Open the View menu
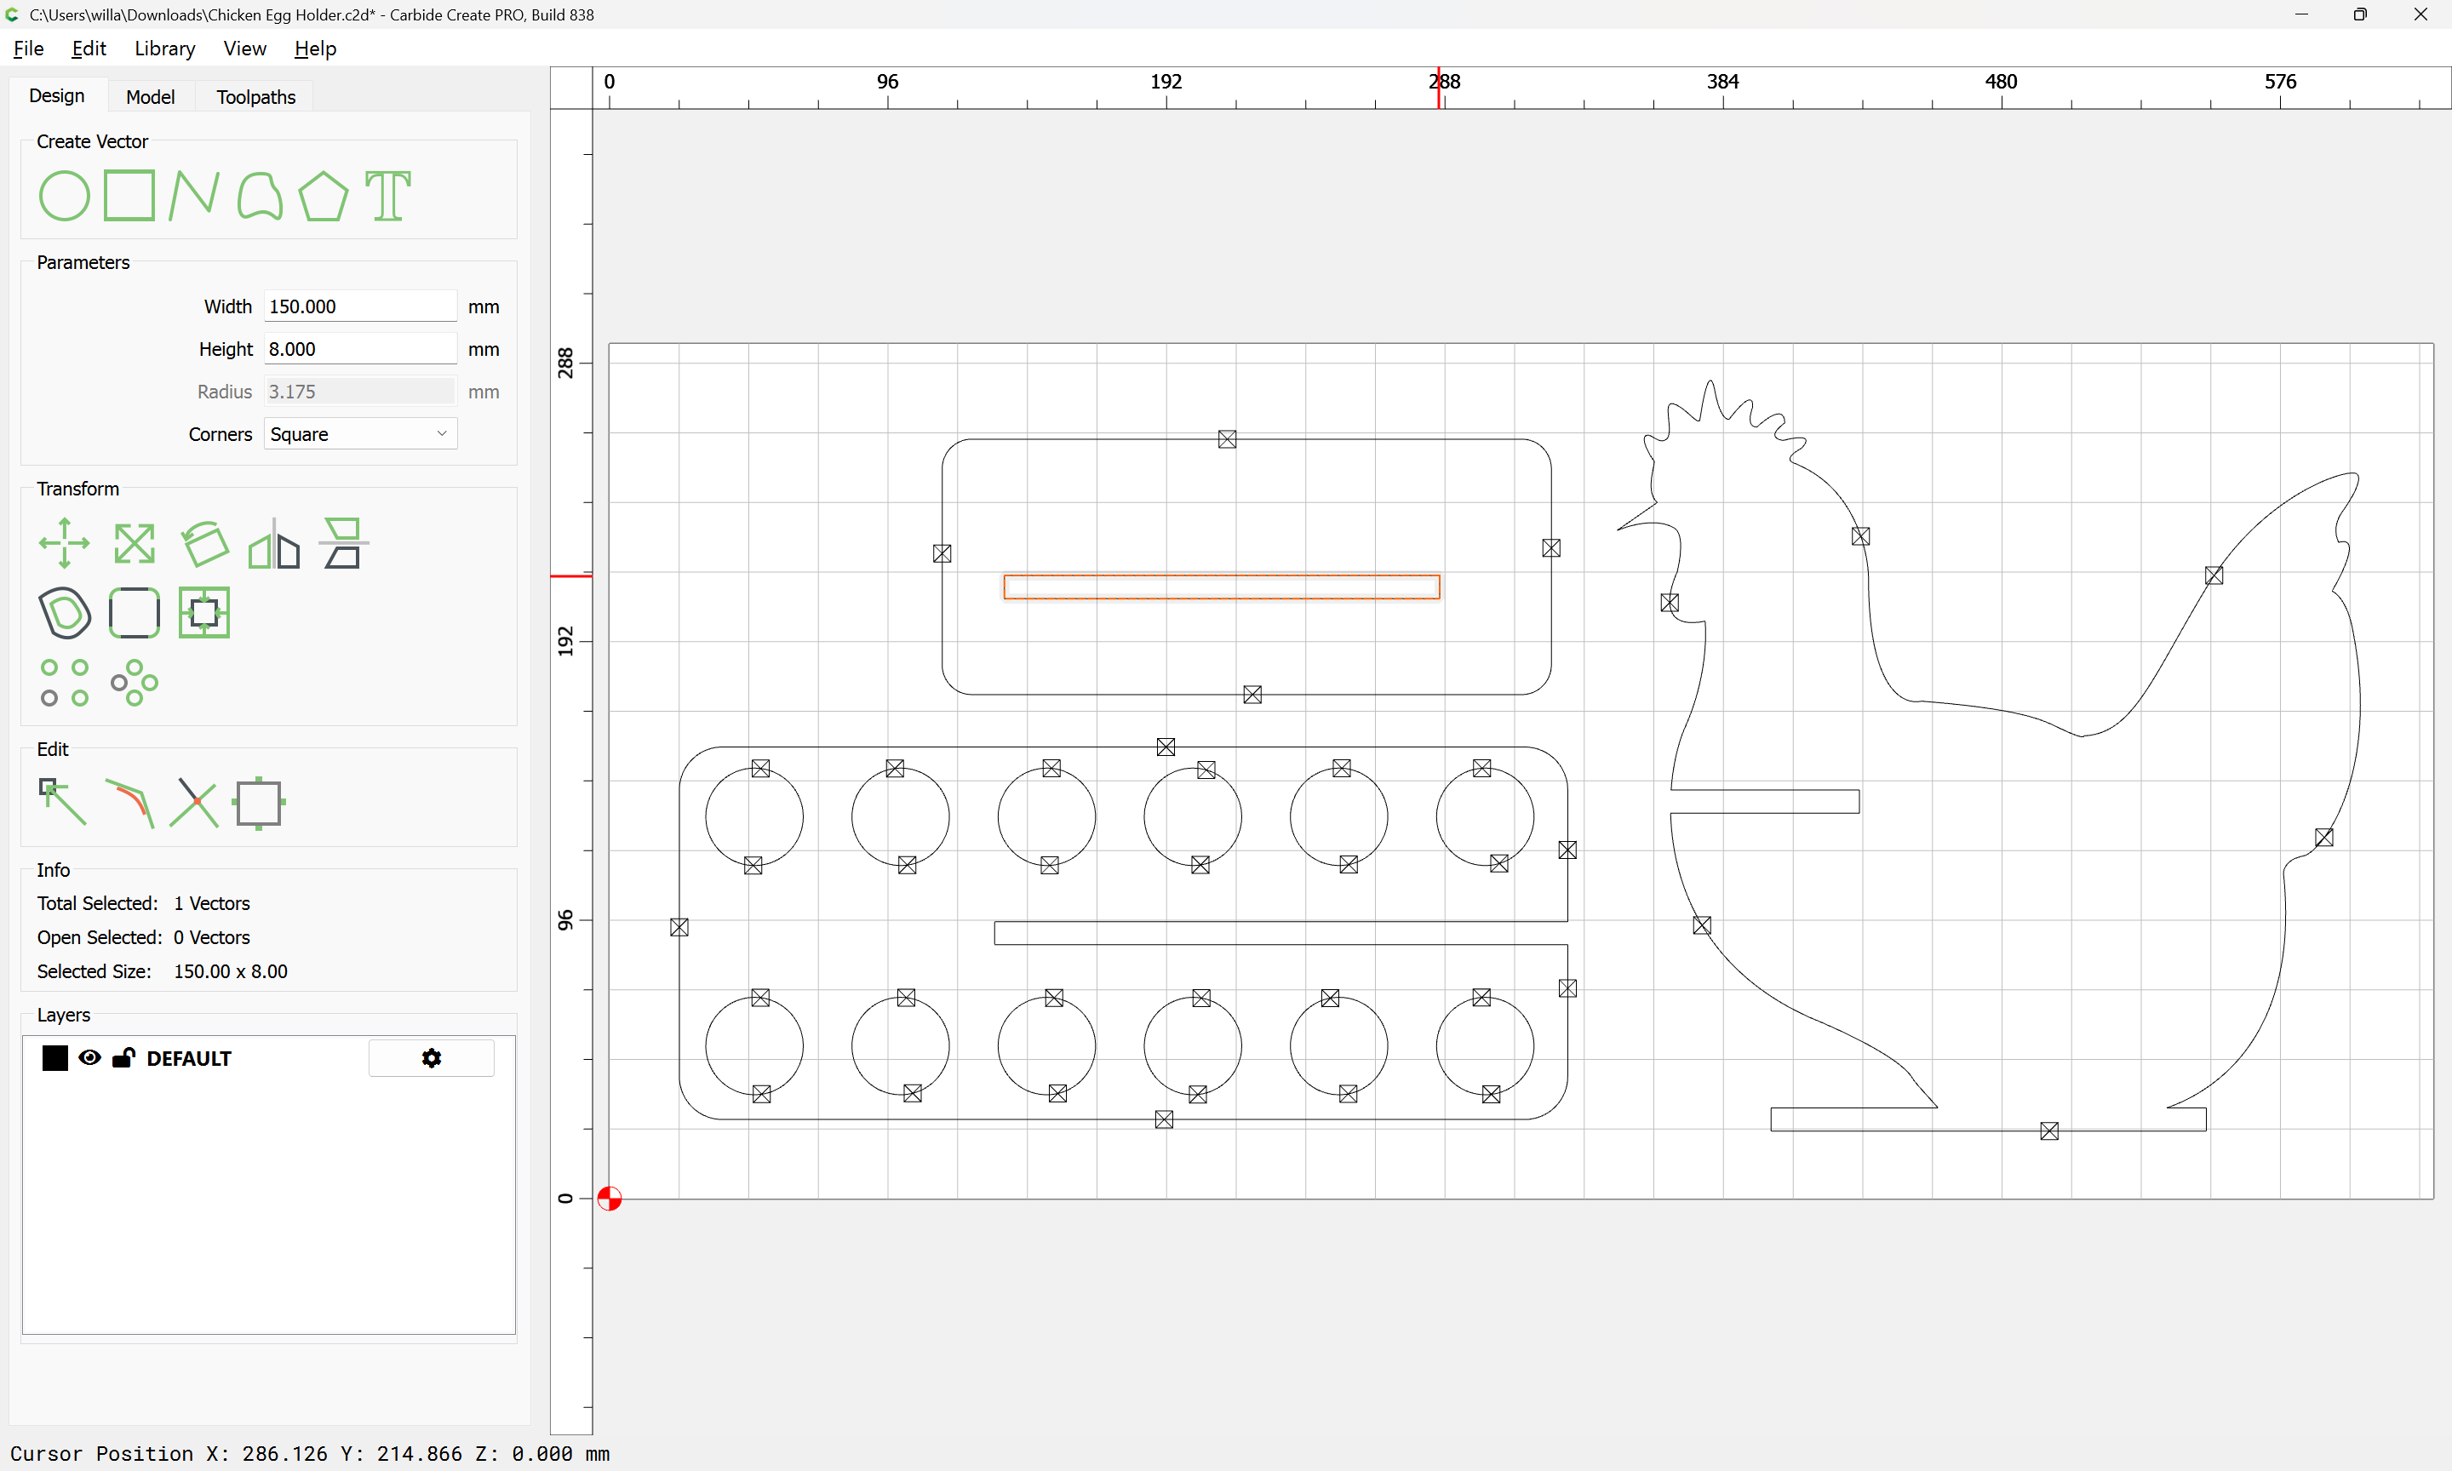The width and height of the screenshot is (2452, 1471). [243, 49]
